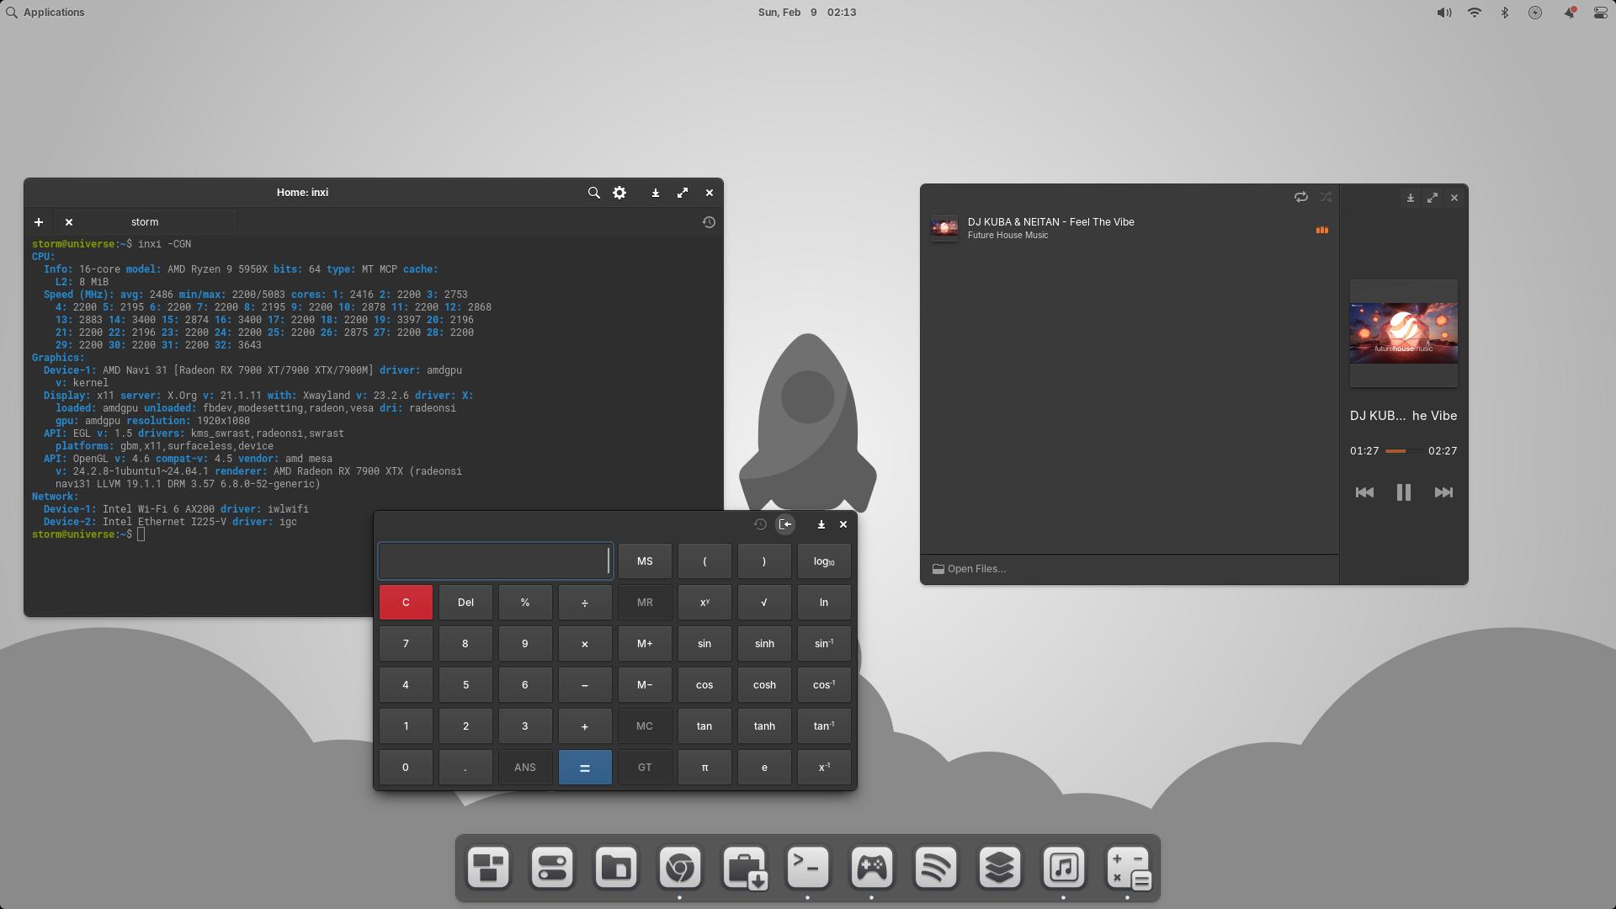Add a new terminal tab

[x=39, y=222]
